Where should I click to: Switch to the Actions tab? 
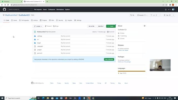point(34,20)
